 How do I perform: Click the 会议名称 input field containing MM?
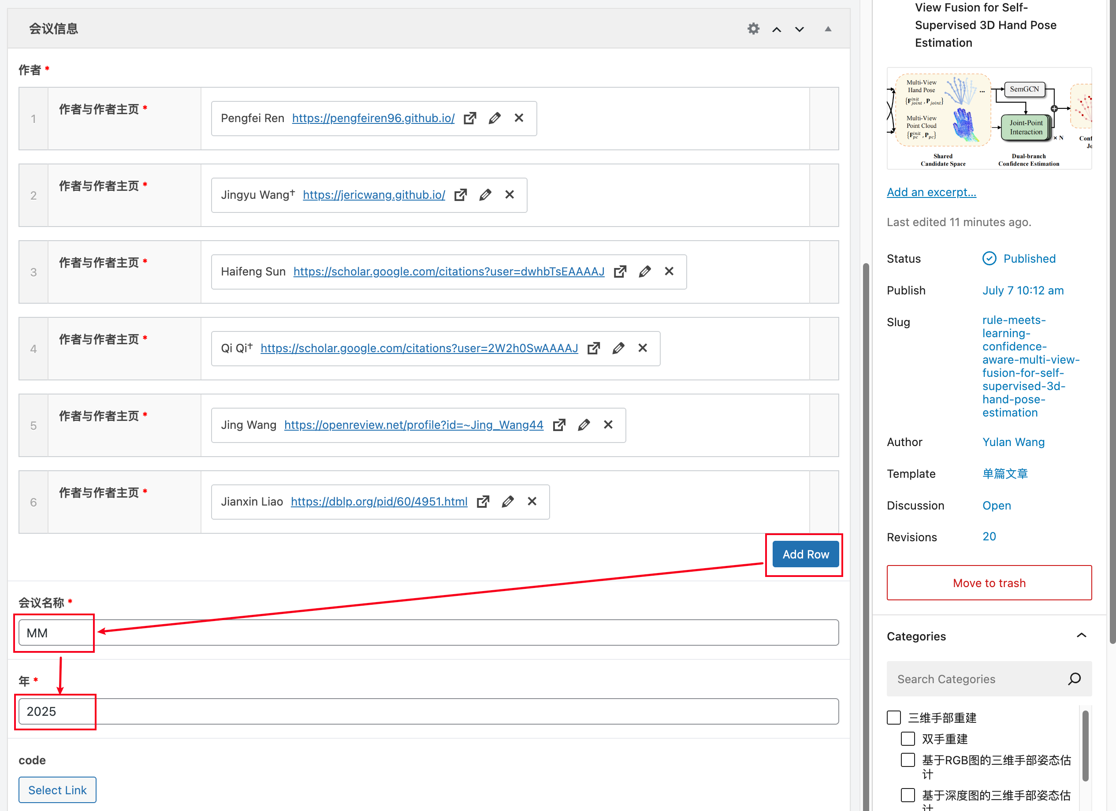[428, 633]
